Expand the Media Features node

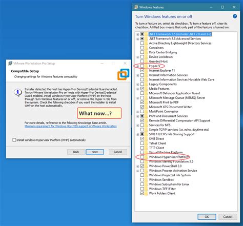tap(138, 89)
